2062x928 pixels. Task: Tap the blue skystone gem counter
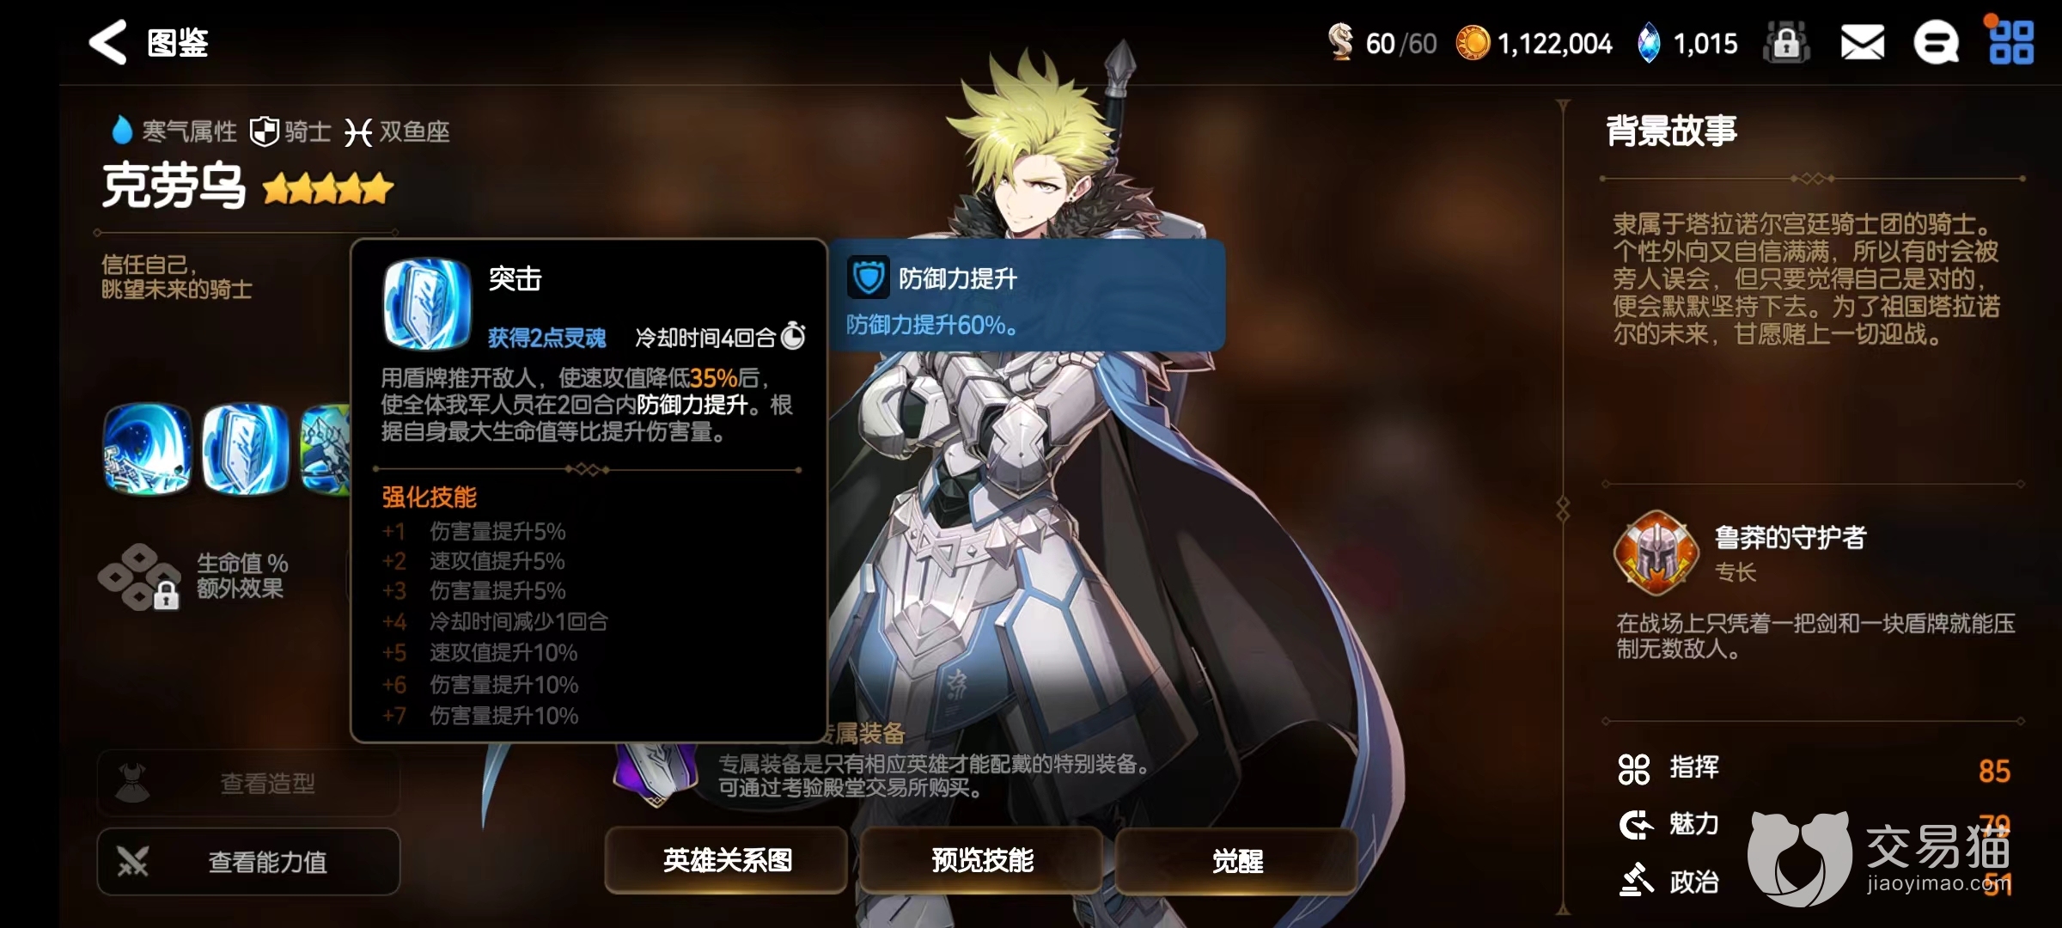point(1687,43)
